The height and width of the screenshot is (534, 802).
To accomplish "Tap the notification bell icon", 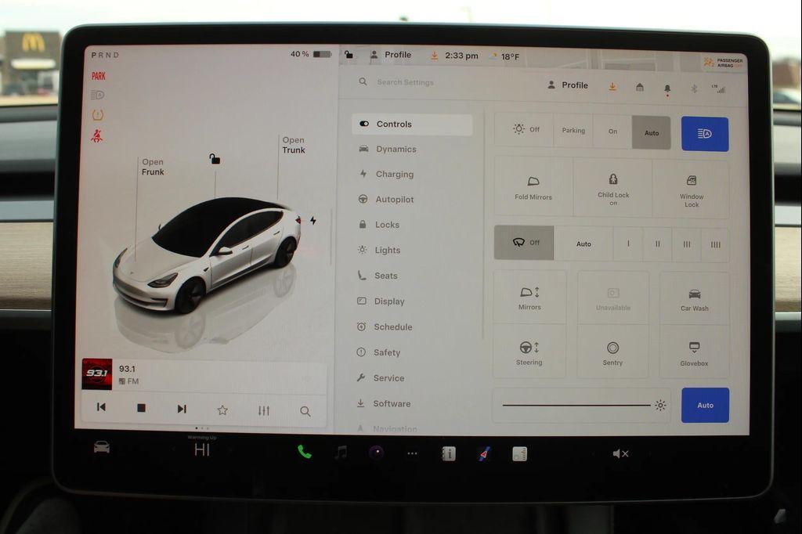I will 667,88.
